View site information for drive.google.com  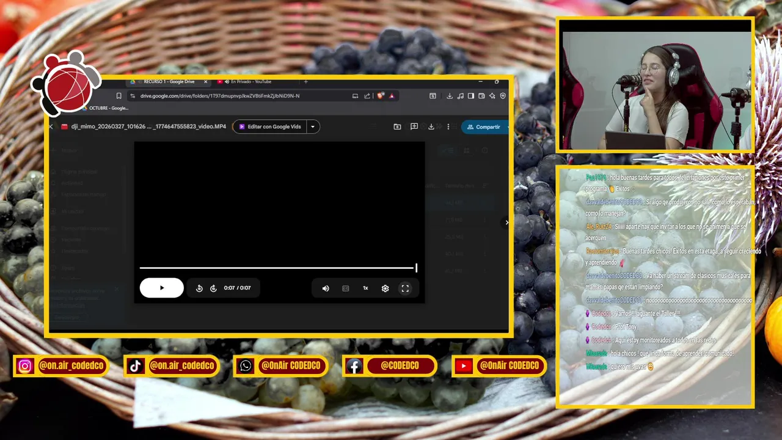pyautogui.click(x=133, y=96)
